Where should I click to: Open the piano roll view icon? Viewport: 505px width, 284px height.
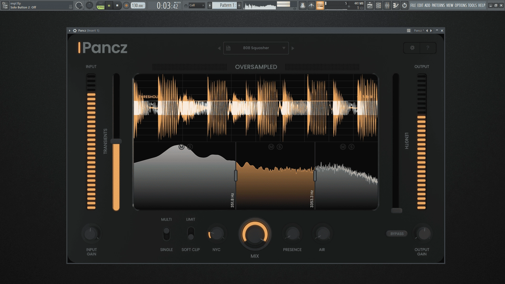pyautogui.click(x=396, y=5)
